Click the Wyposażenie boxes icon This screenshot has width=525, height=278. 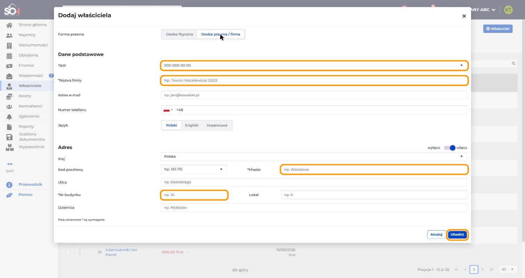9,147
